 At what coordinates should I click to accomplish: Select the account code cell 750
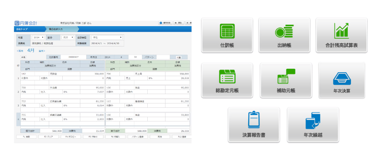28,87
